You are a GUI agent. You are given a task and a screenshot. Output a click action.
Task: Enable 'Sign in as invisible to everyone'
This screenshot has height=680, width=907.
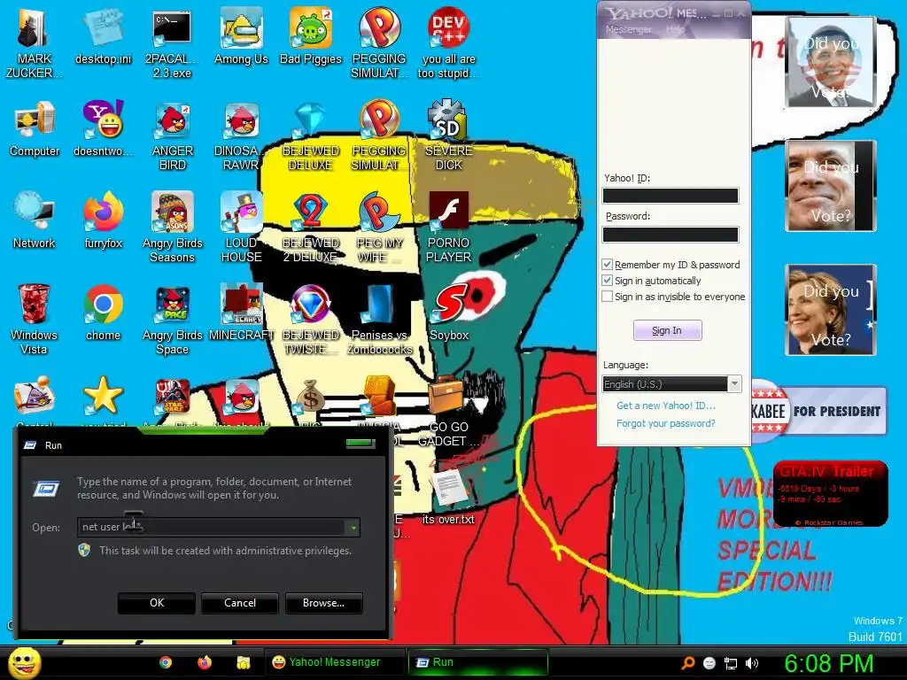pos(607,297)
